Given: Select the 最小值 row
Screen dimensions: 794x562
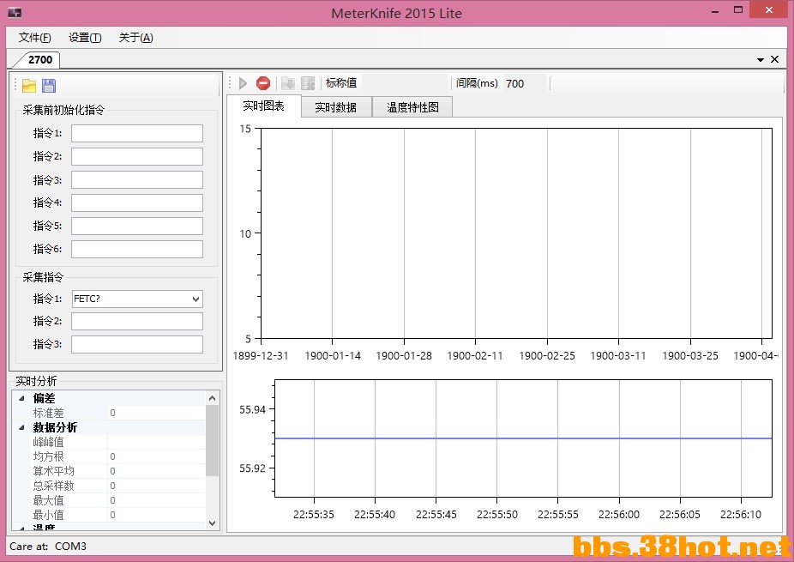Looking at the screenshot, I should 118,516.
